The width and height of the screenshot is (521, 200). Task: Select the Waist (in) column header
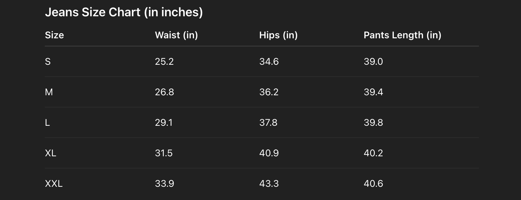pos(176,35)
